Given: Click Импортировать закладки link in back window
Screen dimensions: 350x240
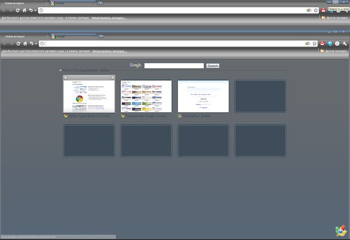Looking at the screenshot, I should 109,18.
